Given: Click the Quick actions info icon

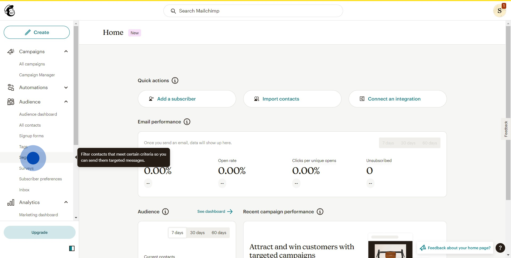Looking at the screenshot, I should pyautogui.click(x=175, y=81).
